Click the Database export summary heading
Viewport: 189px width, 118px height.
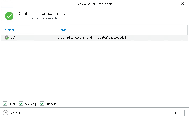41,14
